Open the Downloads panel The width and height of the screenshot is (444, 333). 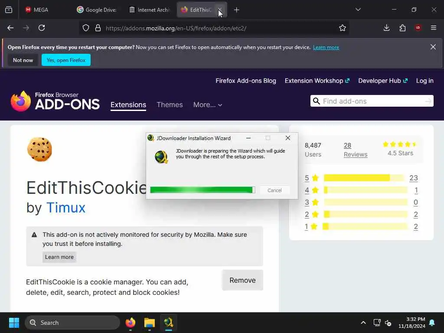(x=386, y=28)
